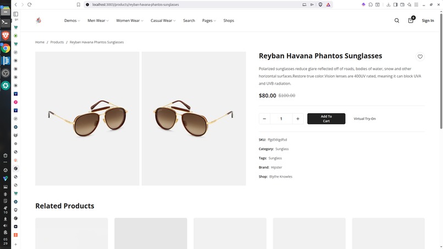Open first related product card
The height and width of the screenshot is (249, 443).
(71, 233)
